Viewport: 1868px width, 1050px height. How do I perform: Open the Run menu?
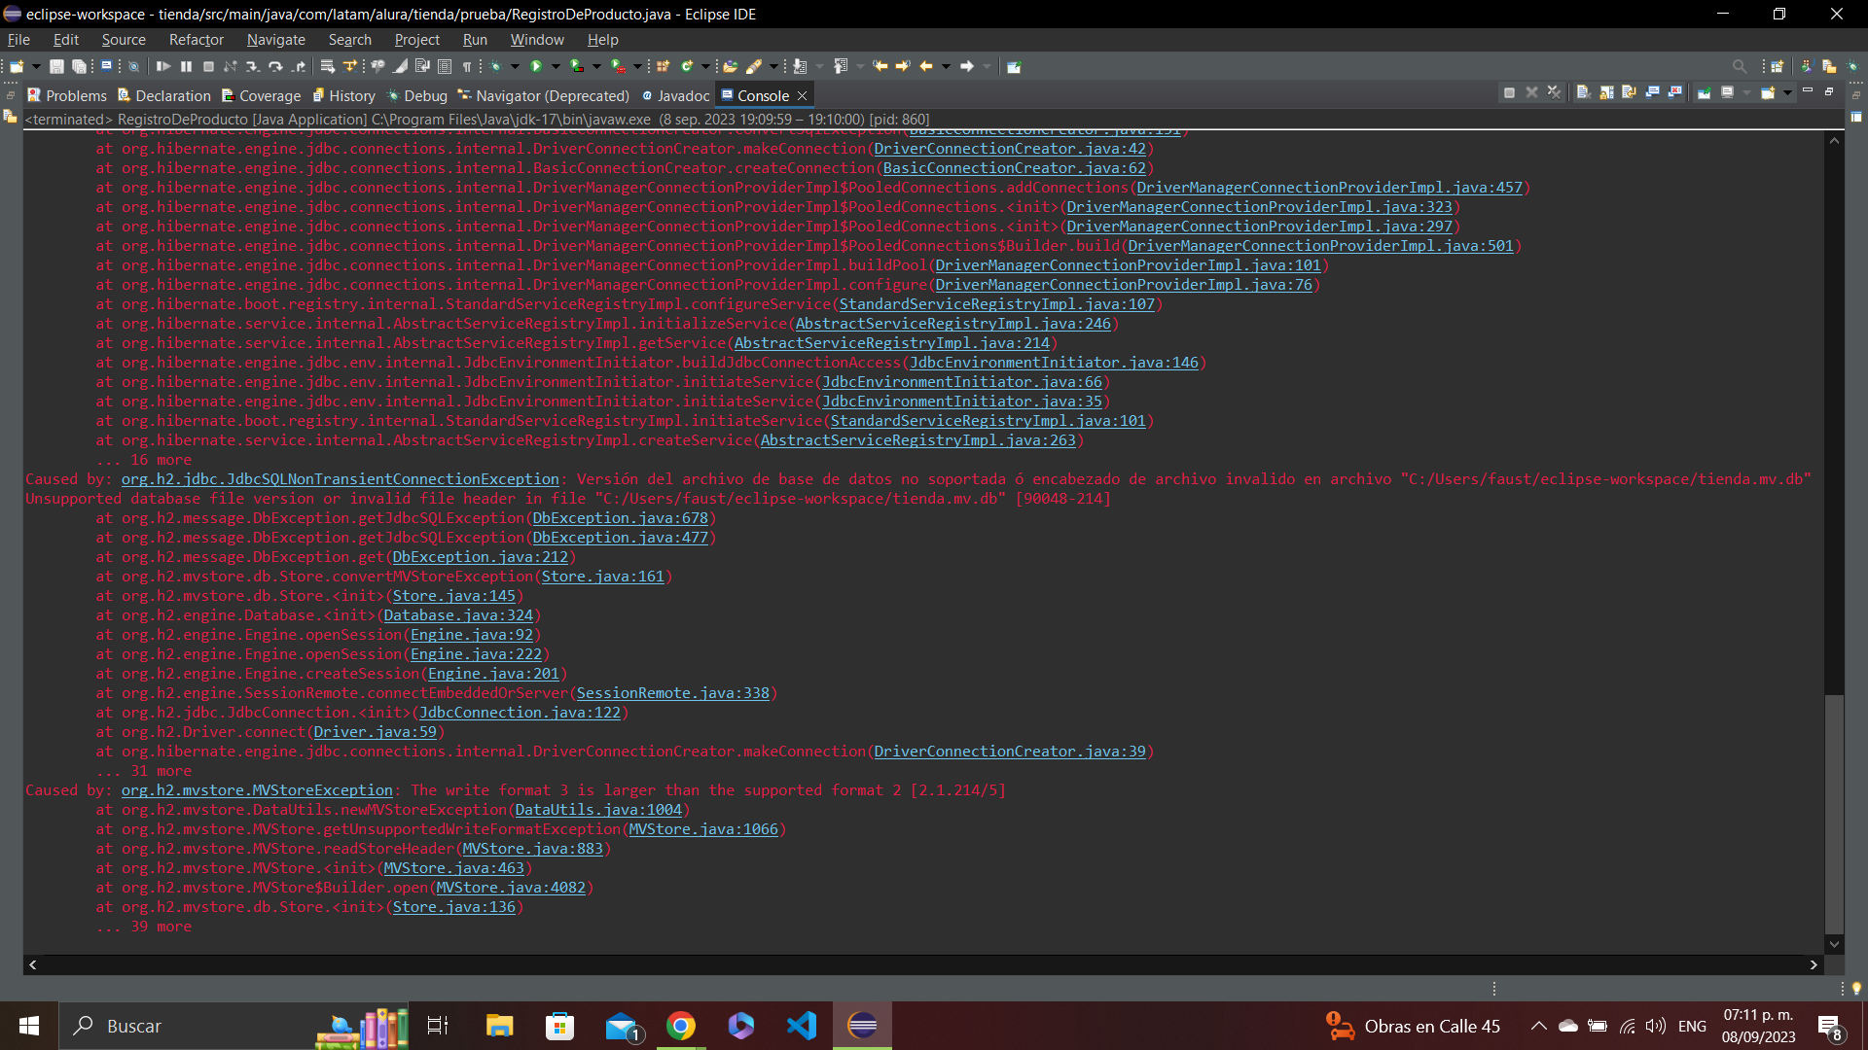coord(475,39)
